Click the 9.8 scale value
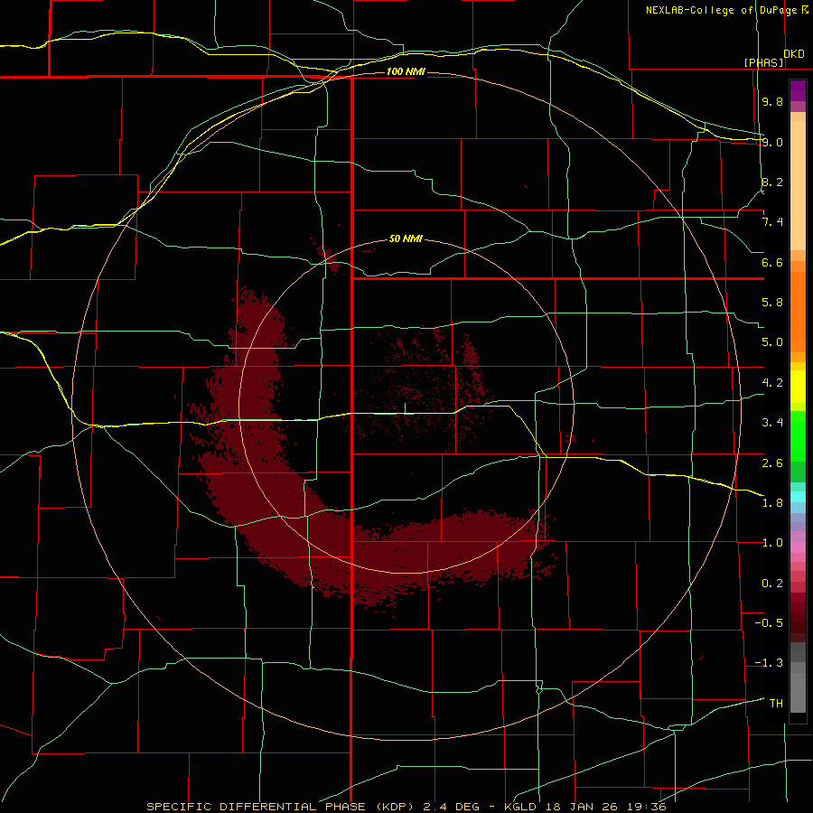This screenshot has height=813, width=813. tap(772, 101)
